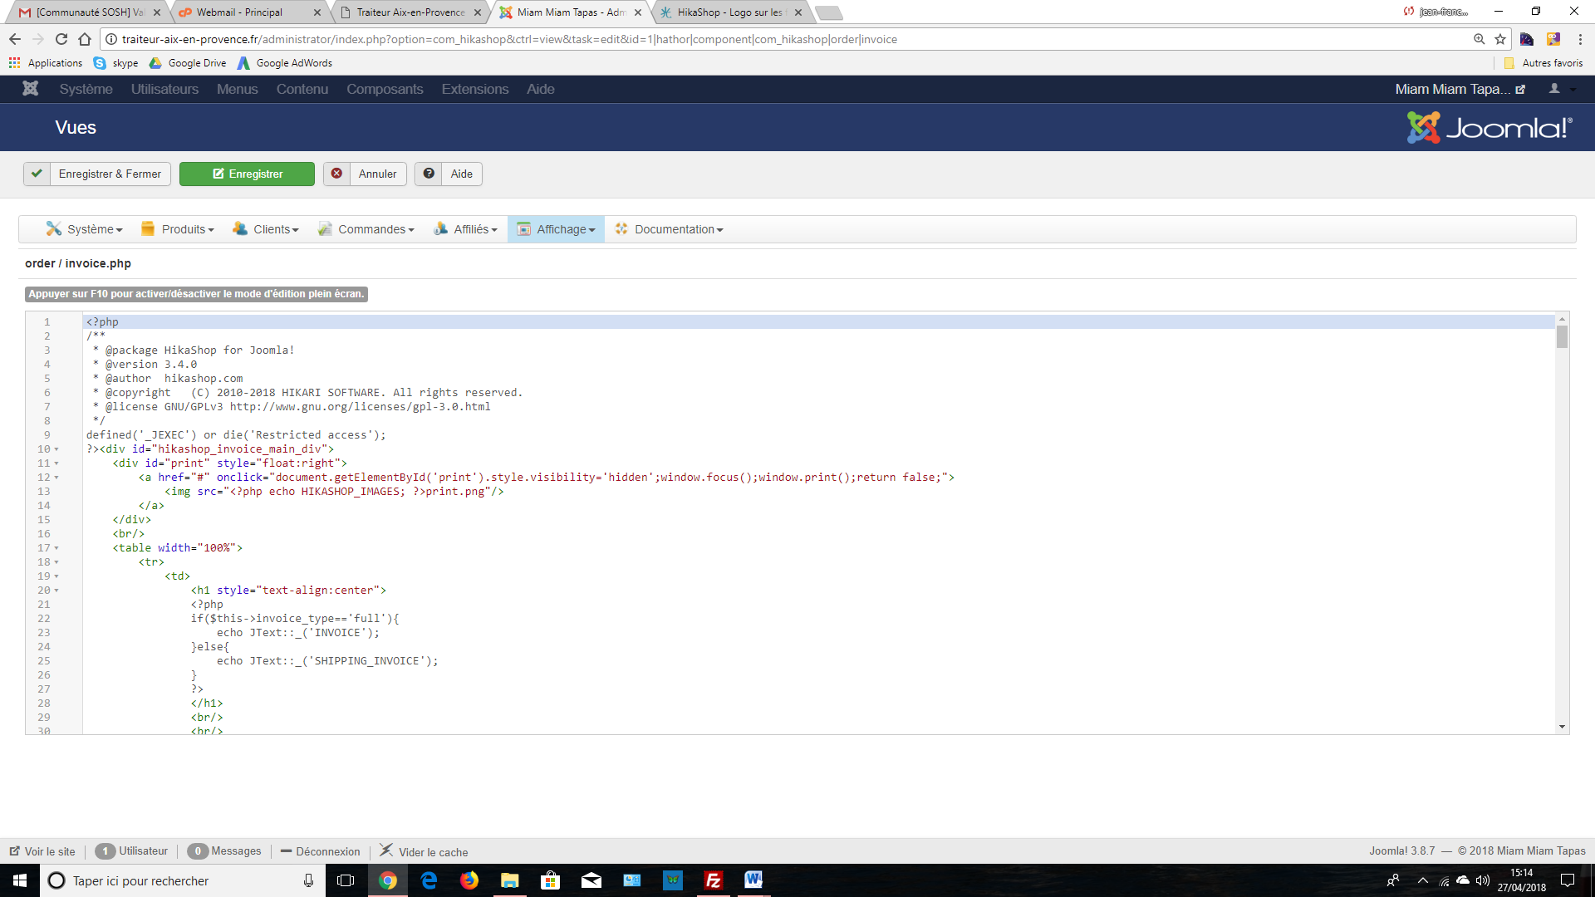Click the code editor vertical scrollbar thumb
1595x897 pixels.
click(x=1562, y=337)
